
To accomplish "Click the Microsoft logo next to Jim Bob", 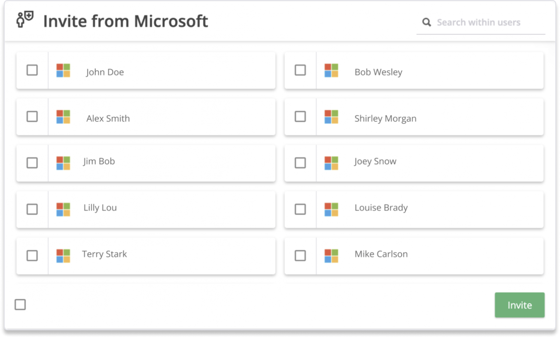I will click(63, 163).
